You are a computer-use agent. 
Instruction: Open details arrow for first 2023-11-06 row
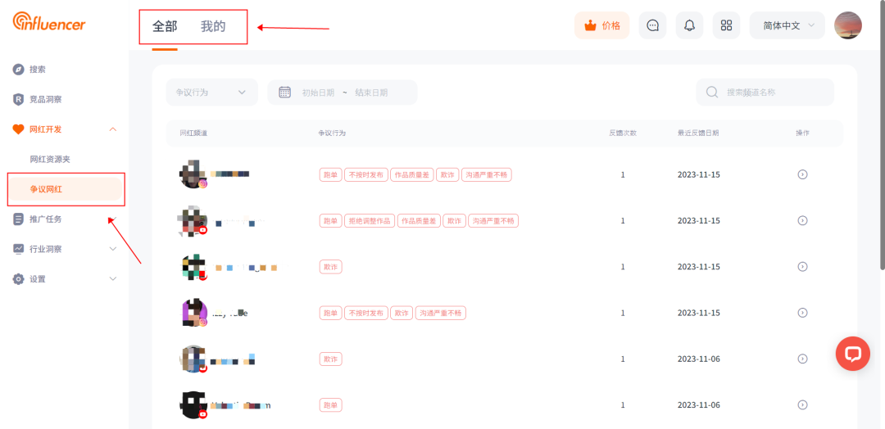(802, 359)
